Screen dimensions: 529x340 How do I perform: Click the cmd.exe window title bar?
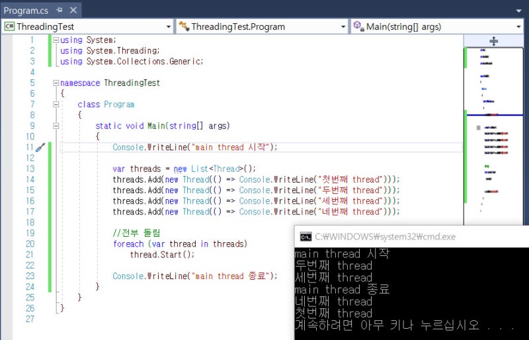(410, 236)
